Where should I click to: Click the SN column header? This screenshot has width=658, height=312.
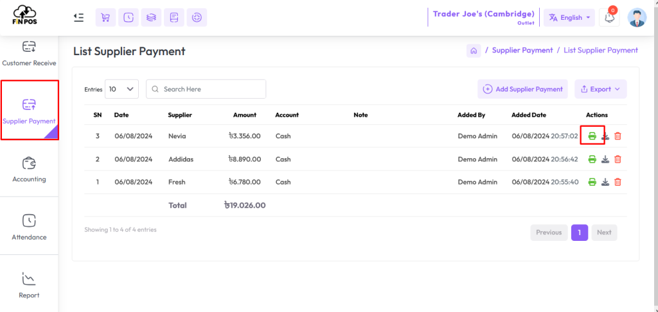[x=98, y=115]
